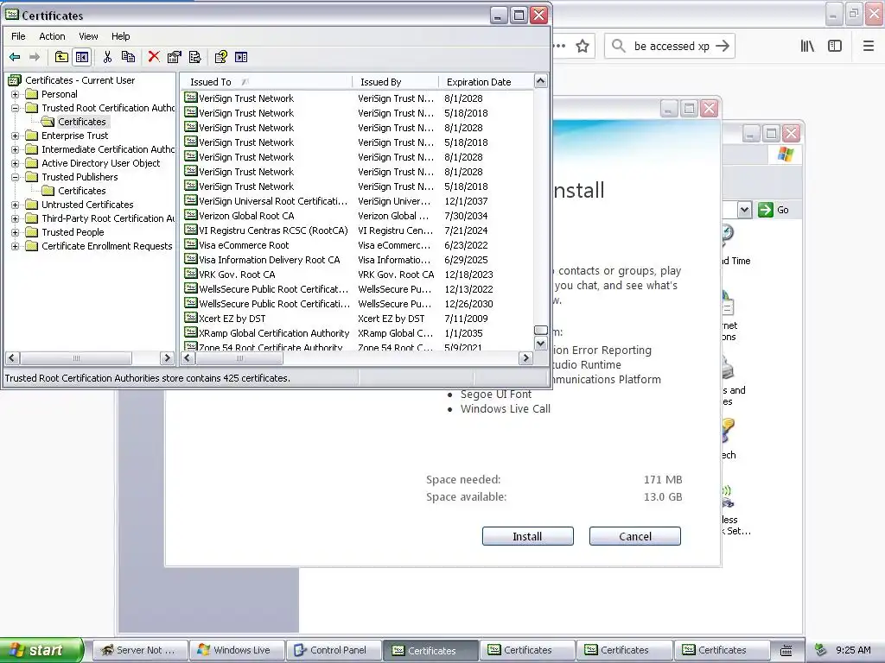Expand Active Directory User Object node

click(x=16, y=163)
